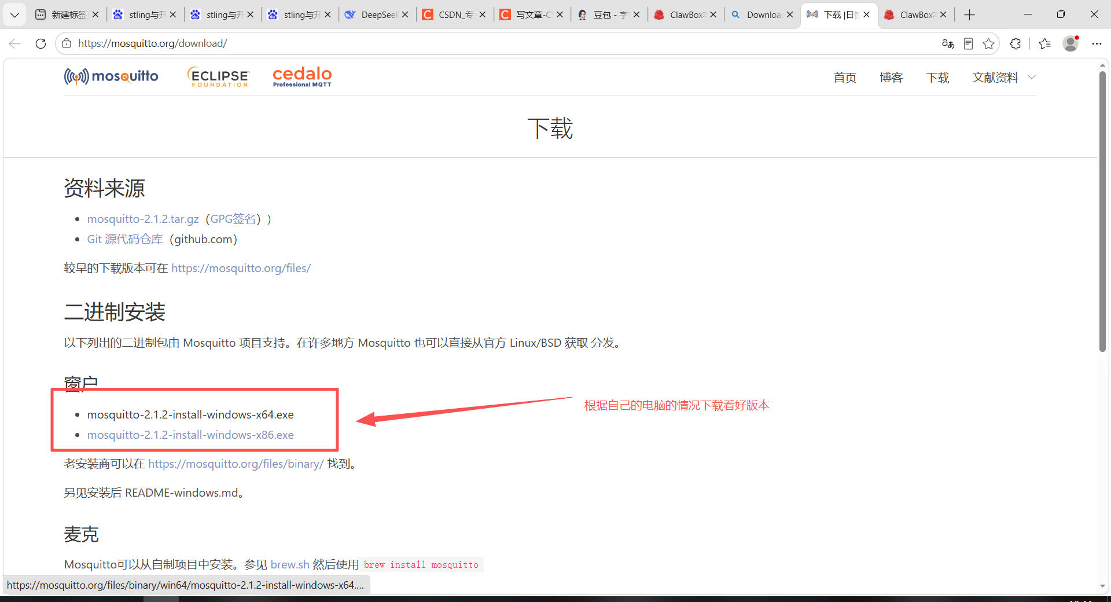
Task: Click the Eclipse Foundation logo
Action: (x=219, y=76)
